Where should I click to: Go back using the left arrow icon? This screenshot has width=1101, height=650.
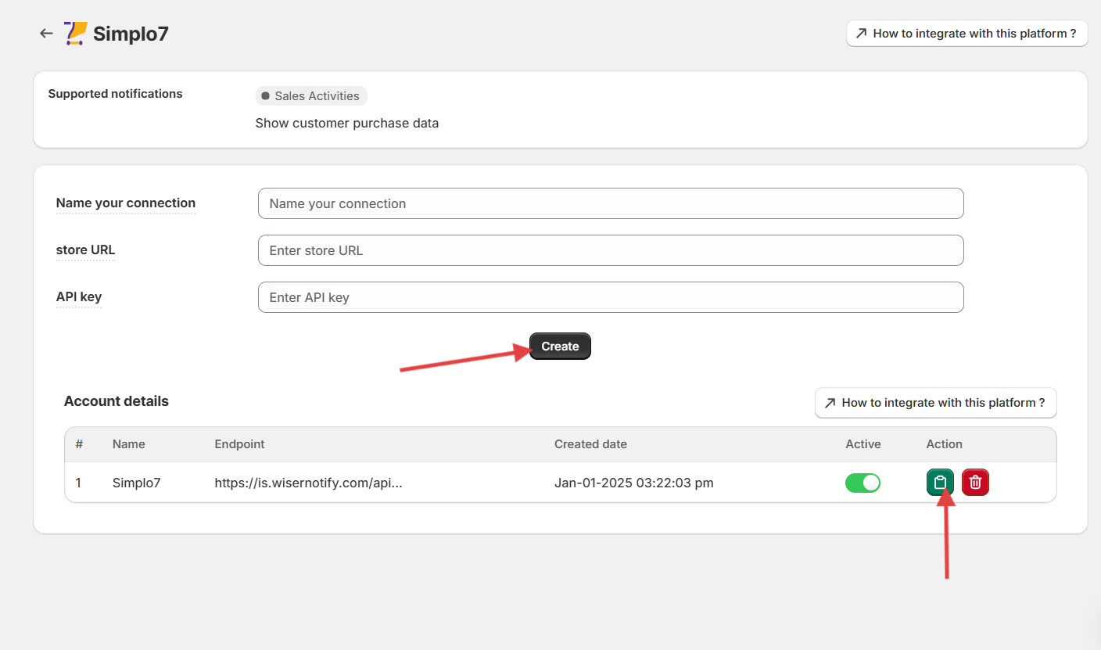pos(46,34)
